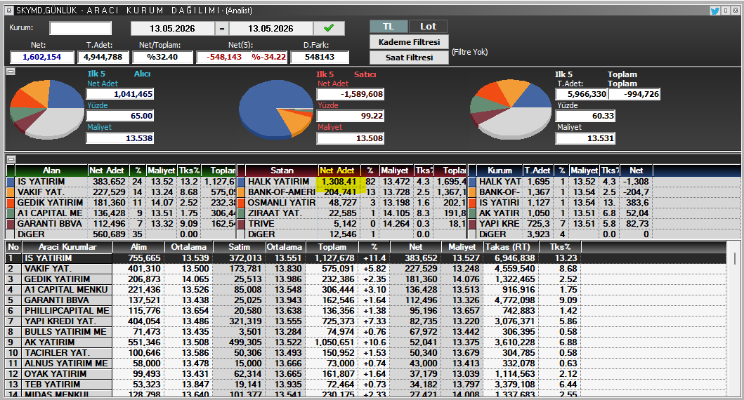Apply date range with green checkmark button
This screenshot has width=744, height=400.
[329, 29]
